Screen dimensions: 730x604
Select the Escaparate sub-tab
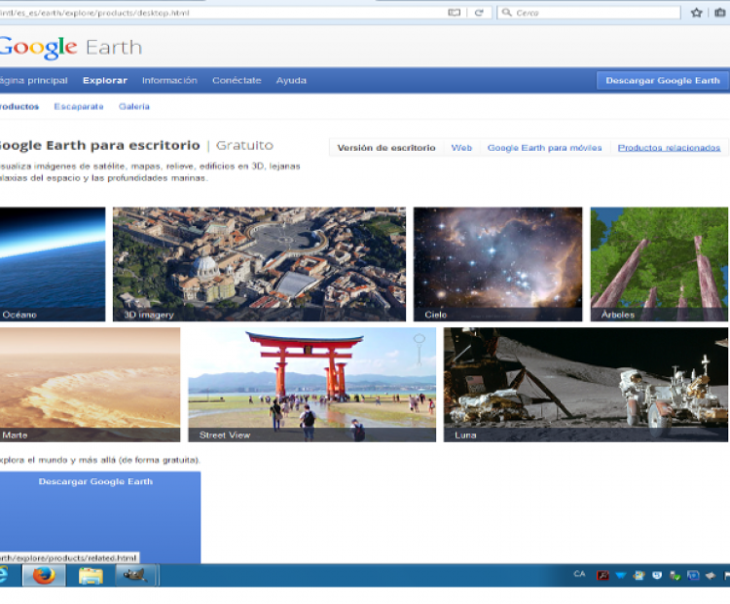(x=79, y=106)
